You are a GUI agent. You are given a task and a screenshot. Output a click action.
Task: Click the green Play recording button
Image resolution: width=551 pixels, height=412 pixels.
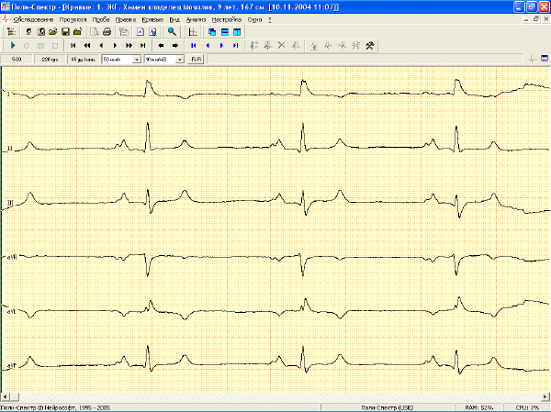[x=13, y=45]
